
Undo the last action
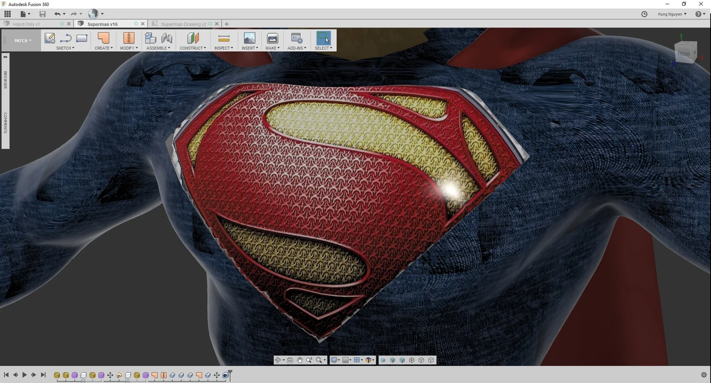click(57, 14)
